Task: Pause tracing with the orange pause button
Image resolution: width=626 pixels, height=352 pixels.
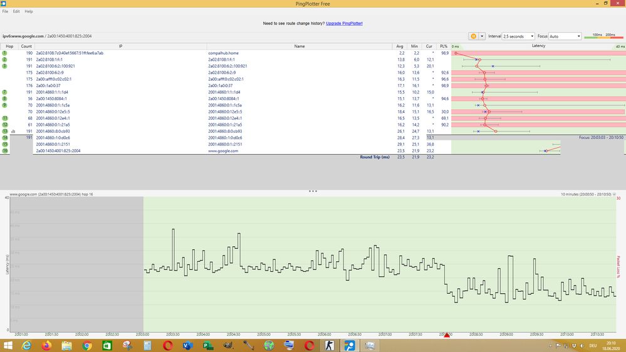Action: [x=474, y=36]
